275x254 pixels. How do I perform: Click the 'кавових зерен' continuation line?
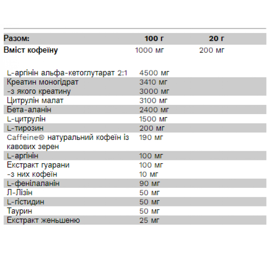33,147
